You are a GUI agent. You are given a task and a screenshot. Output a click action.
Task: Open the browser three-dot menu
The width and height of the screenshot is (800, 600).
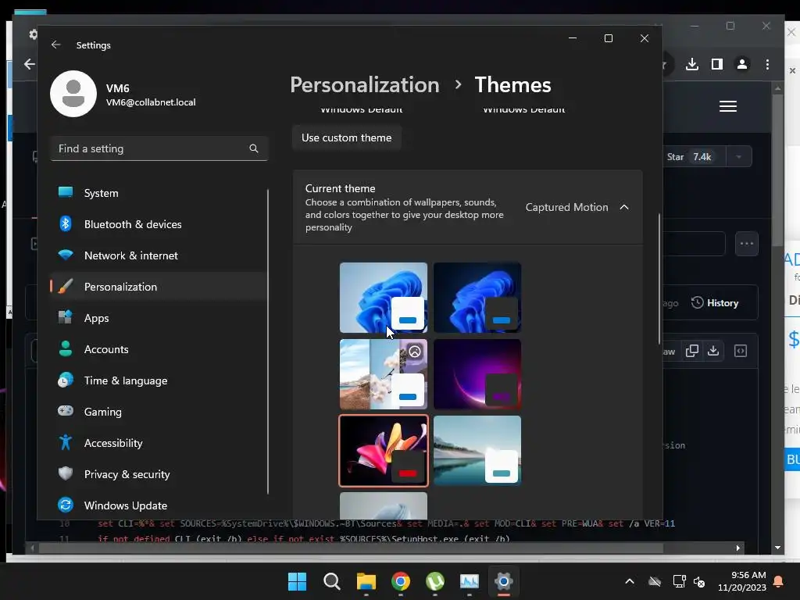click(767, 64)
